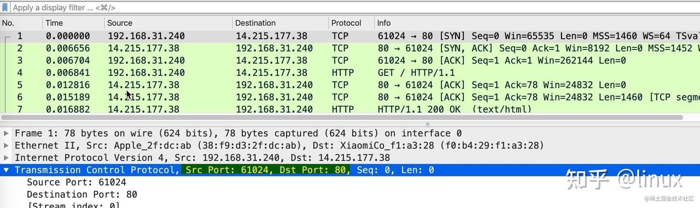The width and height of the screenshot is (700, 208).
Task: Select packet 1, the SYN packet row
Action: 292,36
